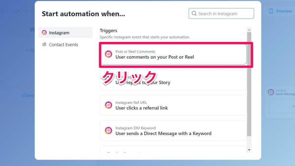This screenshot has height=166, width=295.
Task: Open the Contact Events category
Action: (x=63, y=45)
